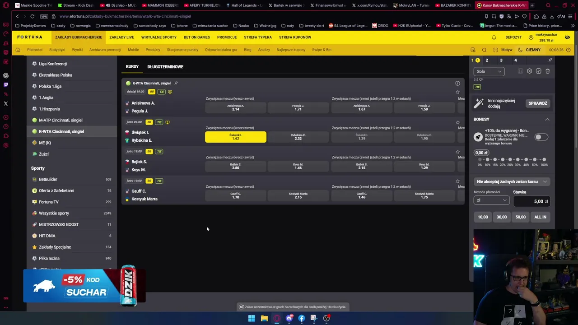Click the 100% point on the bonus progress scale
Viewport: 578px width, 325px height.
(544, 160)
